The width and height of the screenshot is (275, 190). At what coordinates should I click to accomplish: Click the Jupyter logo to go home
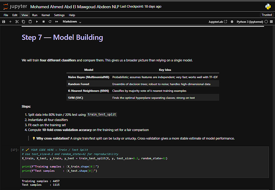(x=15, y=6)
